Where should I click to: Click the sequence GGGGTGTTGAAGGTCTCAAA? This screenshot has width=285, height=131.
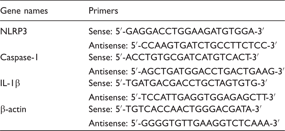click(205, 124)
